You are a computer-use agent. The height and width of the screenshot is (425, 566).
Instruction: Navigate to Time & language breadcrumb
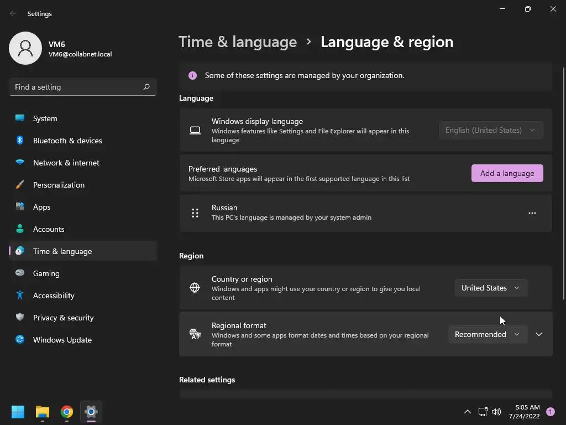[x=238, y=42]
